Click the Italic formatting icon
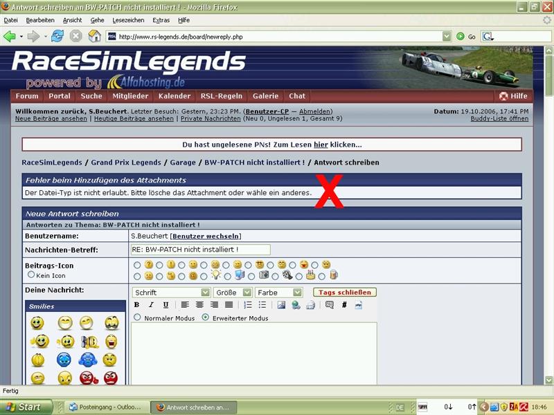 pos(151,305)
